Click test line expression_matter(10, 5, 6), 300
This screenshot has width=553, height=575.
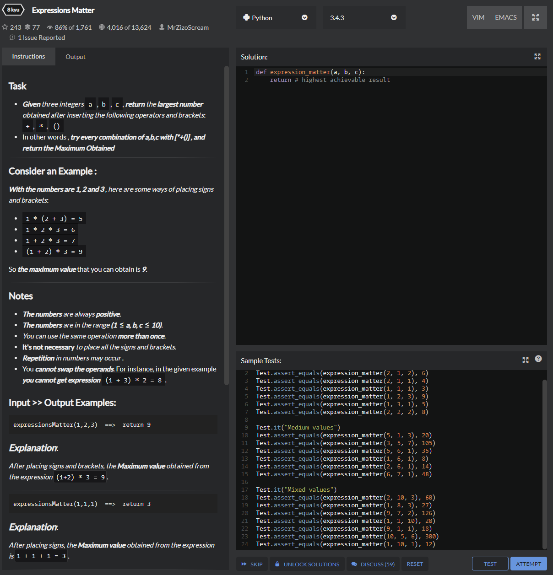click(x=347, y=536)
